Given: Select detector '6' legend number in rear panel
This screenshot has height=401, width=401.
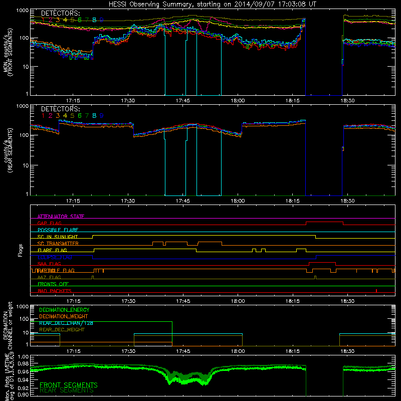Looking at the screenshot, I should click(x=80, y=116).
